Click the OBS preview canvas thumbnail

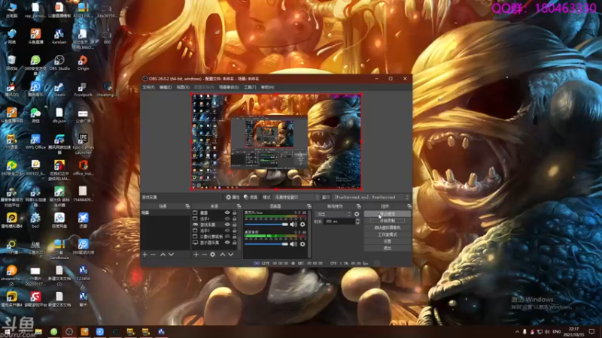tap(276, 141)
